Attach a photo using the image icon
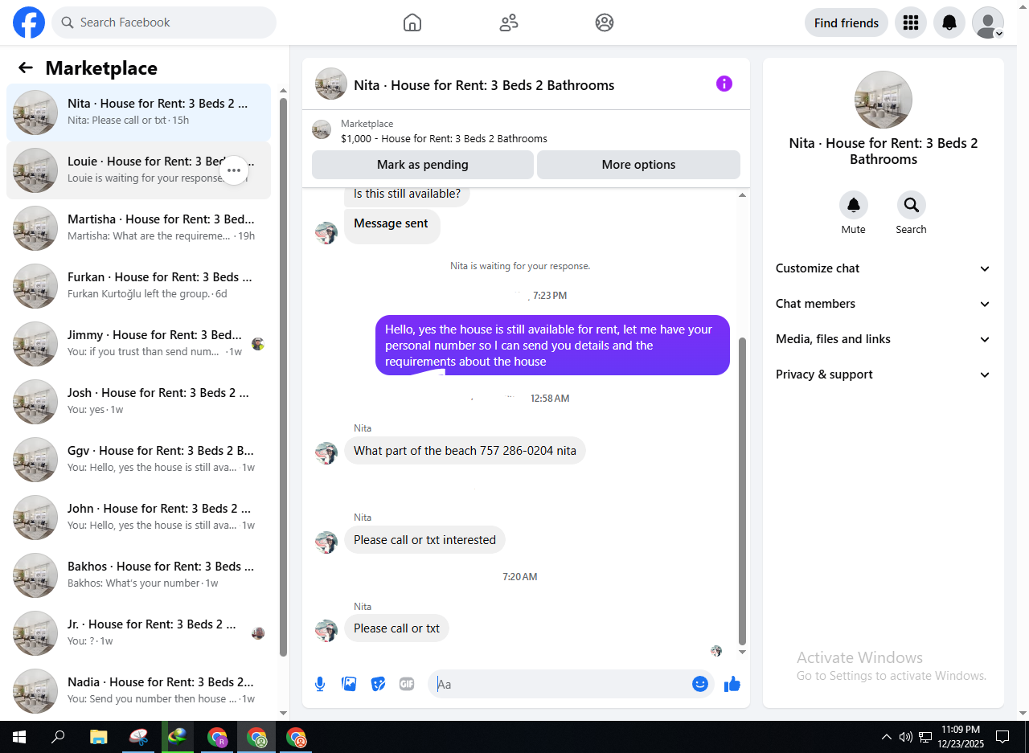Image resolution: width=1029 pixels, height=753 pixels. [x=349, y=684]
